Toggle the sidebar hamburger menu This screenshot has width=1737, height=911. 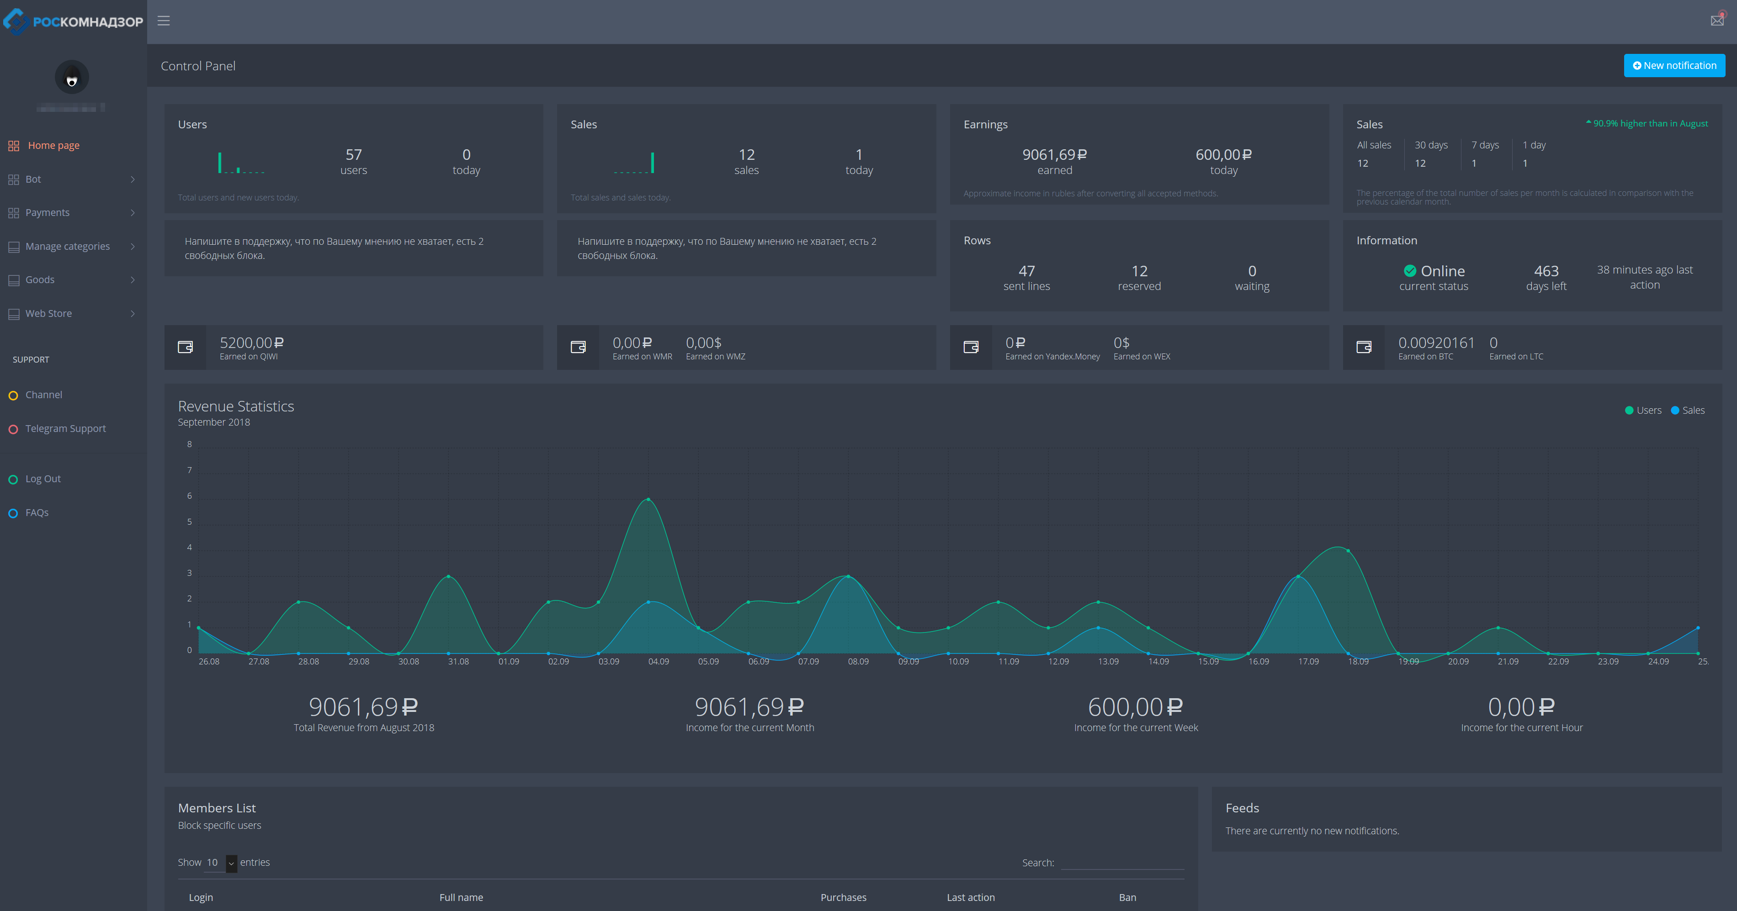[x=163, y=21]
